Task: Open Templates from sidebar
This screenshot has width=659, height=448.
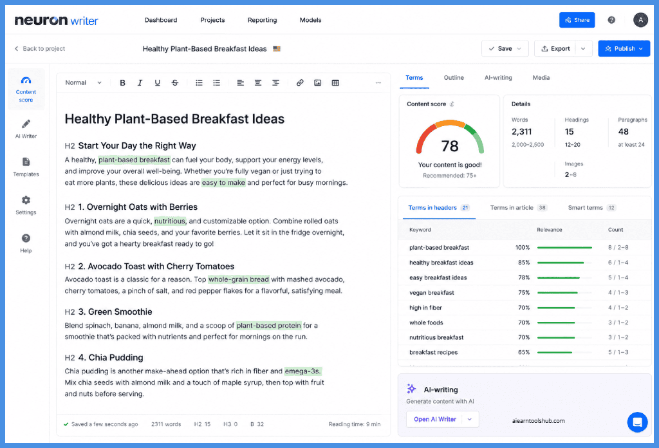Action: click(x=26, y=167)
